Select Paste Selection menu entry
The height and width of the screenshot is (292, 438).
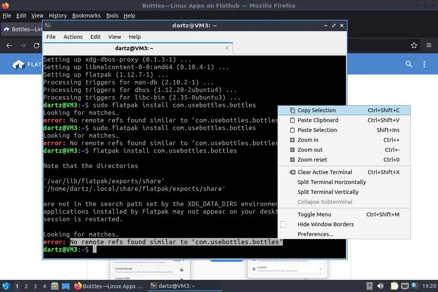(x=344, y=130)
